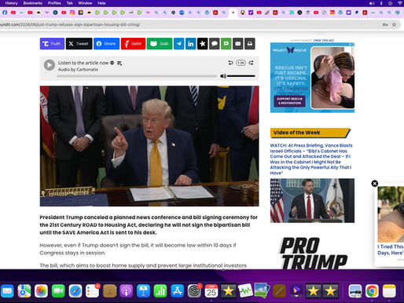Mute the article audio speaker icon
This screenshot has width=404, height=303.
click(223, 76)
